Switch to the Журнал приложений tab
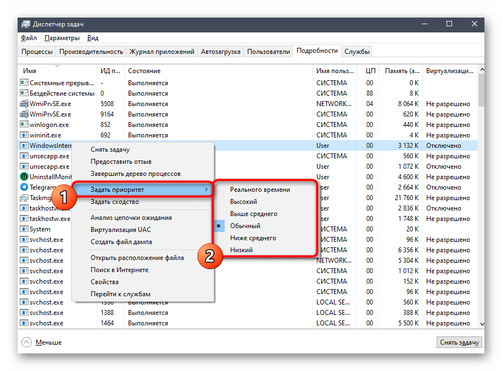Viewport: 502px width, 371px height. pyautogui.click(x=161, y=51)
